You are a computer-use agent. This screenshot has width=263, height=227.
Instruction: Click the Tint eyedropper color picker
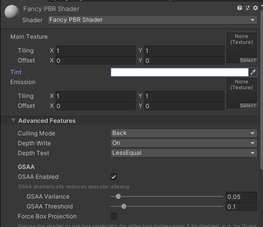[253, 72]
